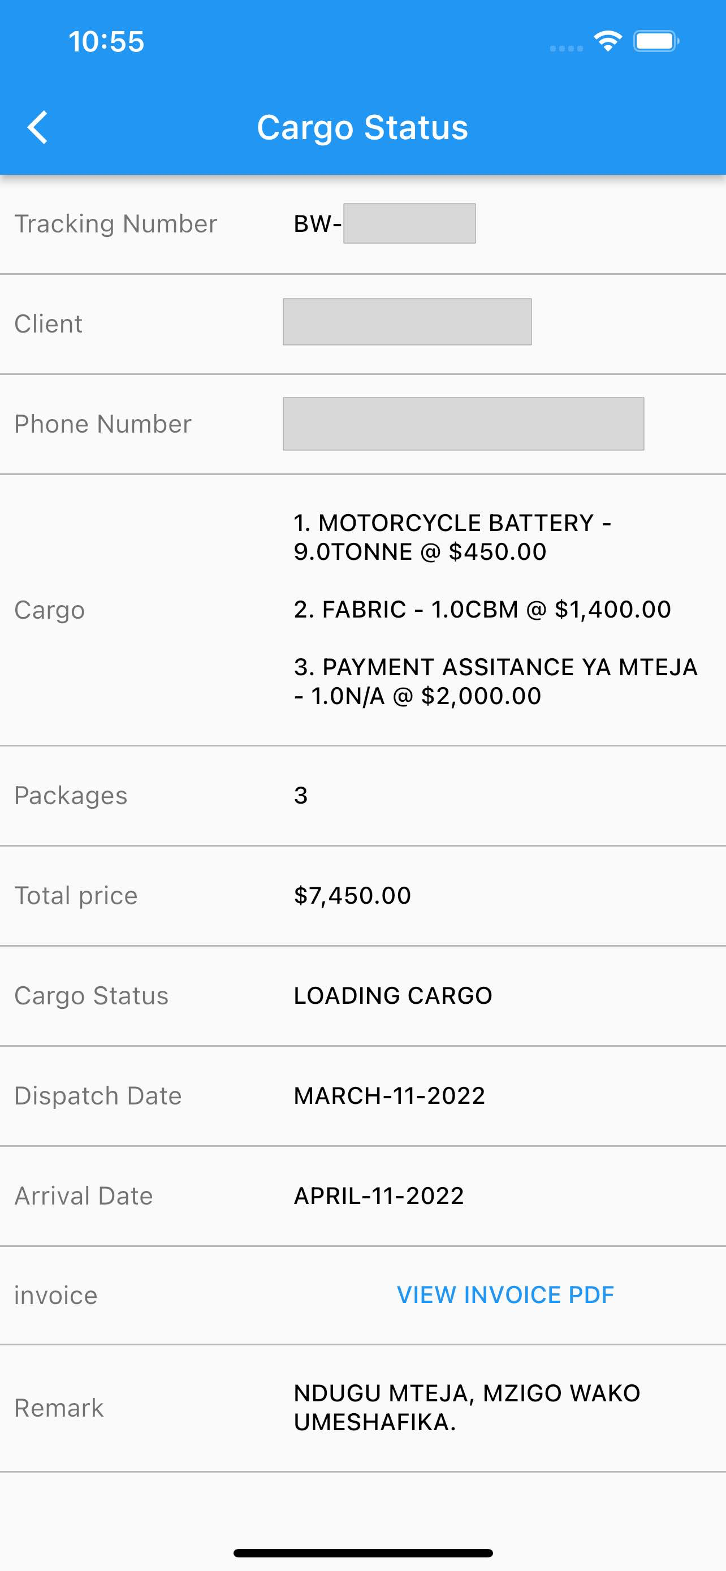
Task: Tap the LOADING CARGO status value
Action: point(393,995)
